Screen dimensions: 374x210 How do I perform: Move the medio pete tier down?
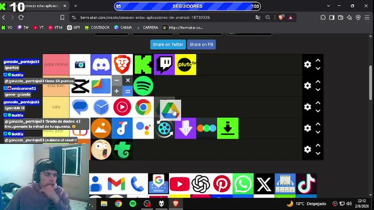(x=318, y=132)
